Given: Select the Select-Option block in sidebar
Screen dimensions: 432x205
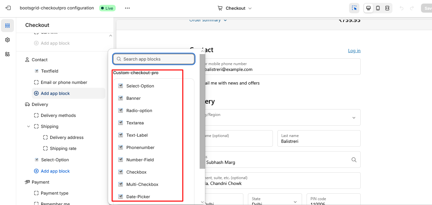Looking at the screenshot, I should 55,160.
